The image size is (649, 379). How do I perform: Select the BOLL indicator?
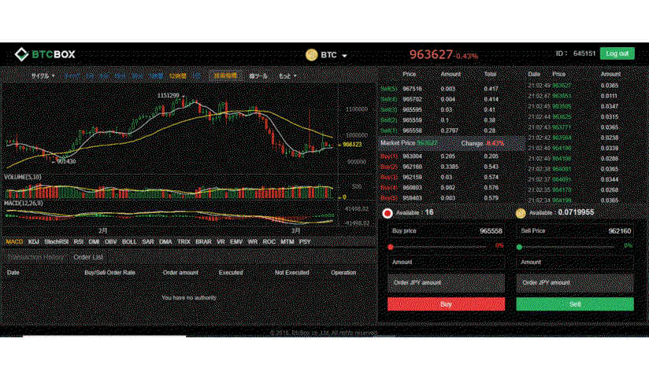click(129, 241)
